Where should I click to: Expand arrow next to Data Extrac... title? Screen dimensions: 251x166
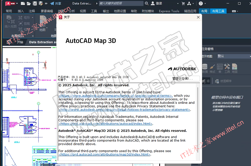97,3
